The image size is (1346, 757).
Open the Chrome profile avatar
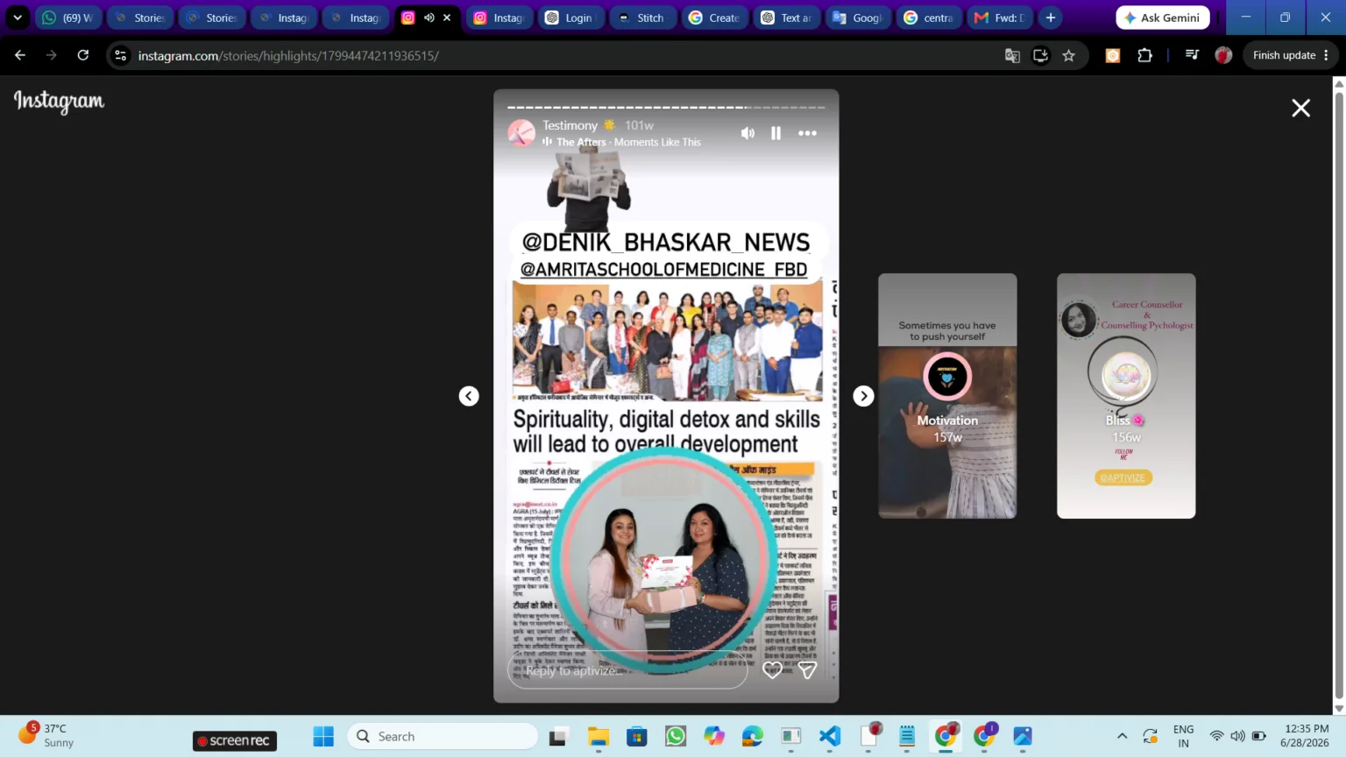click(1223, 55)
